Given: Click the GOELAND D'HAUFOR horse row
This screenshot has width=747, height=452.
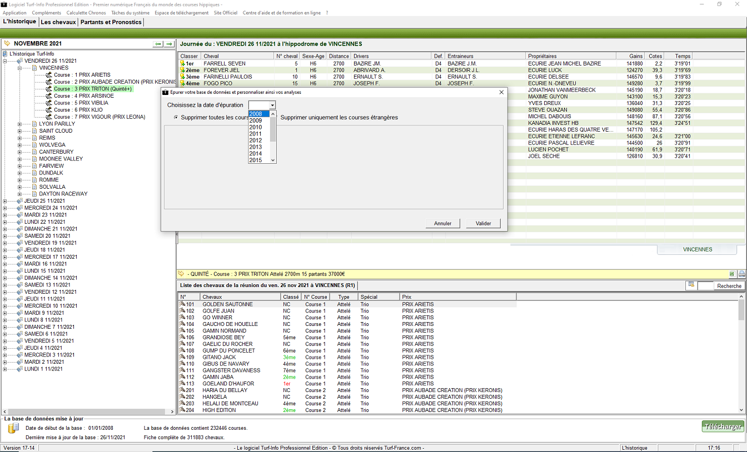Looking at the screenshot, I should 347,384.
